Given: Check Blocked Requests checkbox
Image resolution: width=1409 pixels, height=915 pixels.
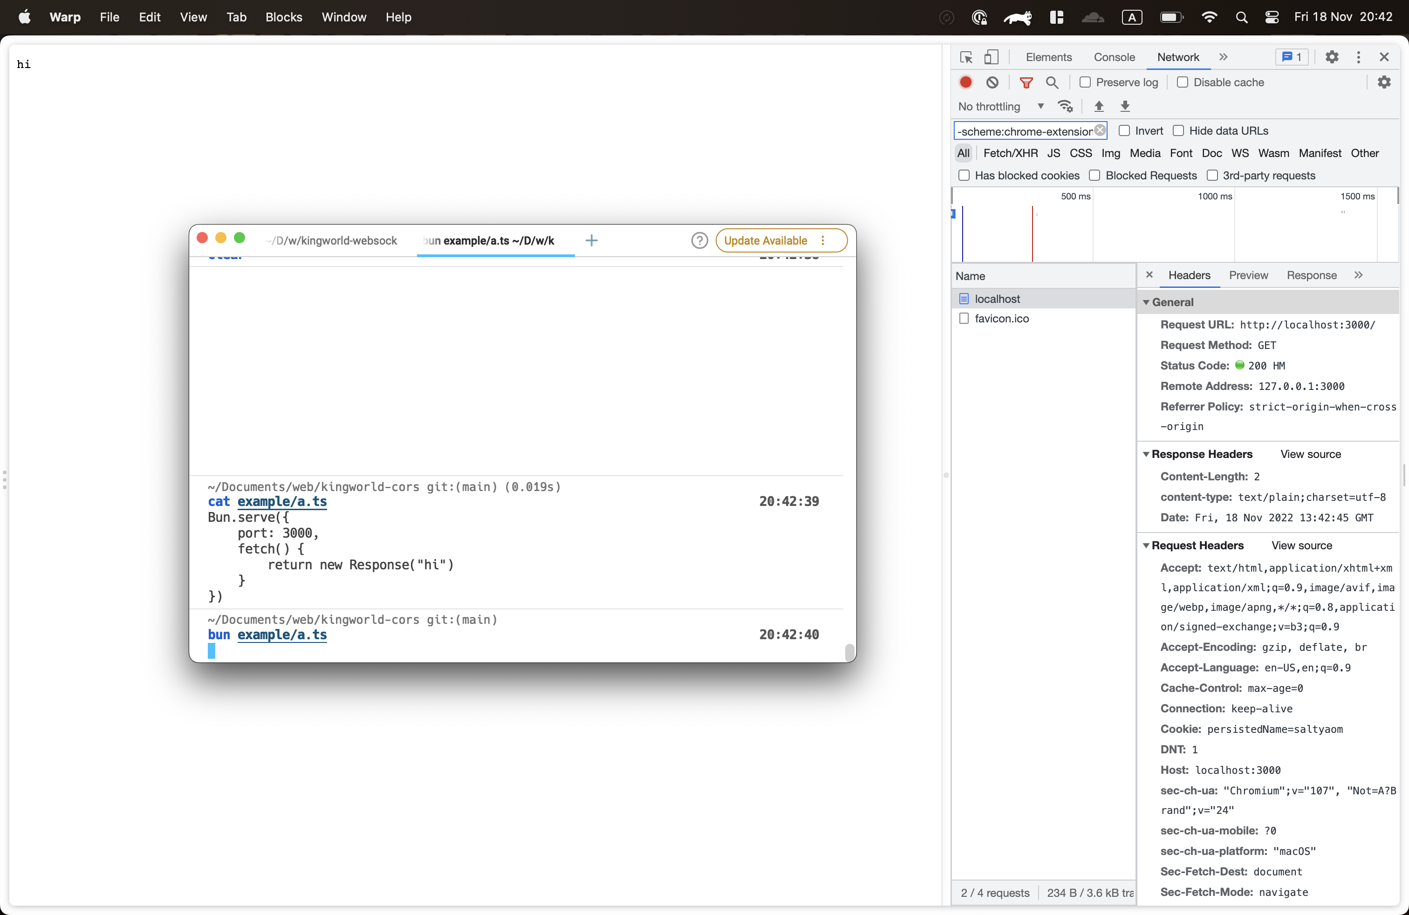Looking at the screenshot, I should point(1094,176).
